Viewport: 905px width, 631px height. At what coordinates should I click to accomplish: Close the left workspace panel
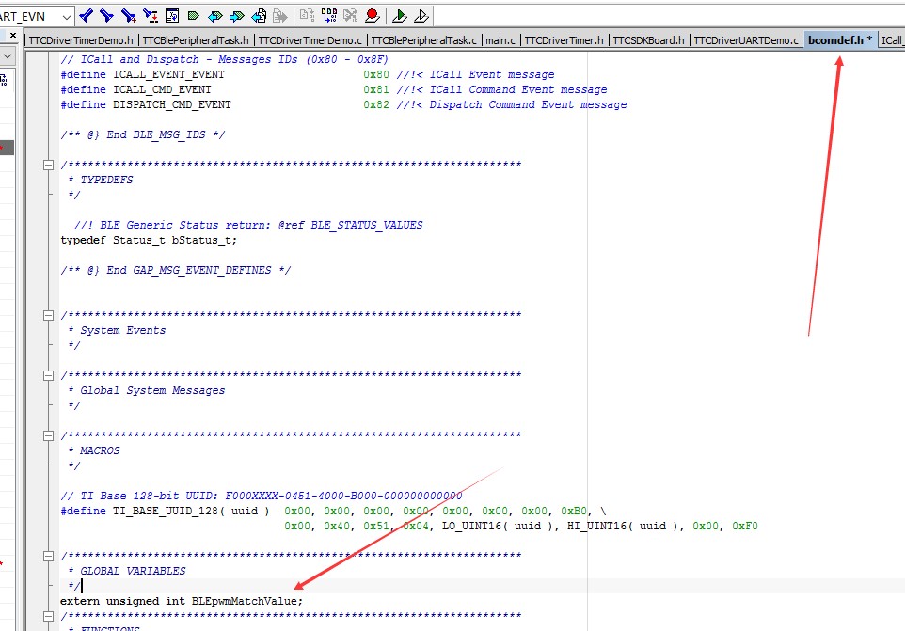coord(13,35)
